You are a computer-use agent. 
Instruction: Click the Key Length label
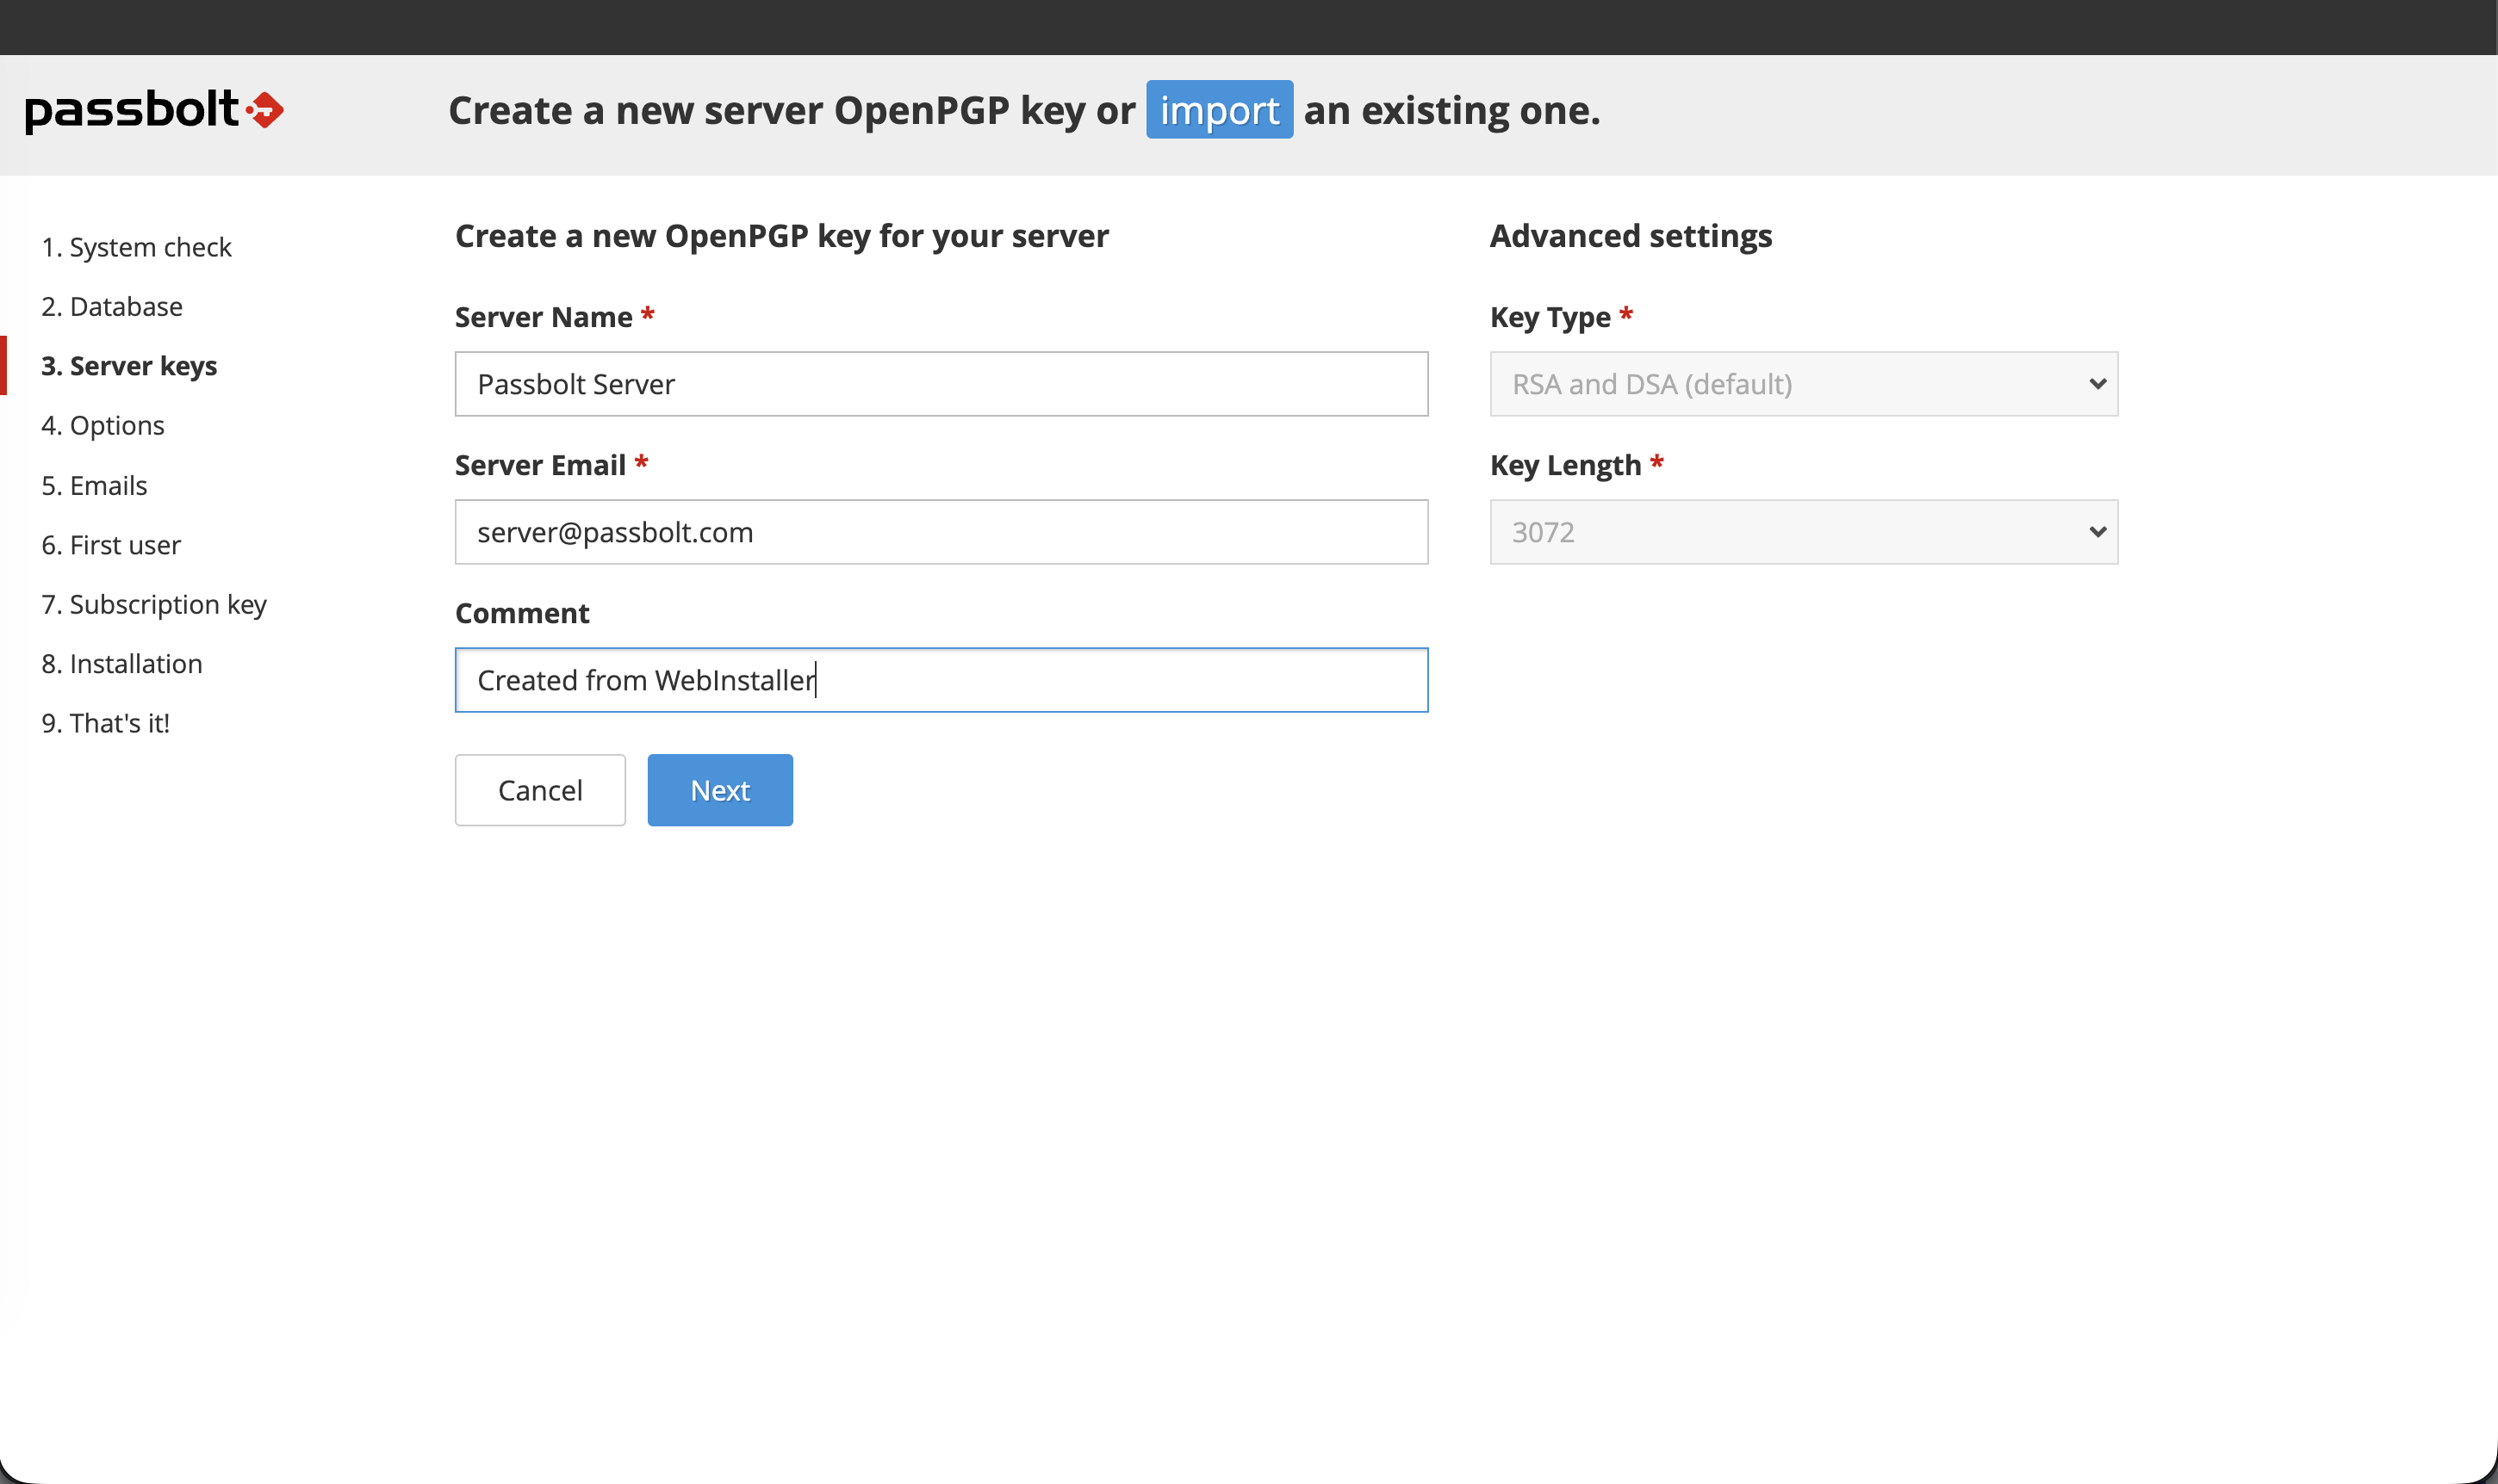click(x=1566, y=465)
